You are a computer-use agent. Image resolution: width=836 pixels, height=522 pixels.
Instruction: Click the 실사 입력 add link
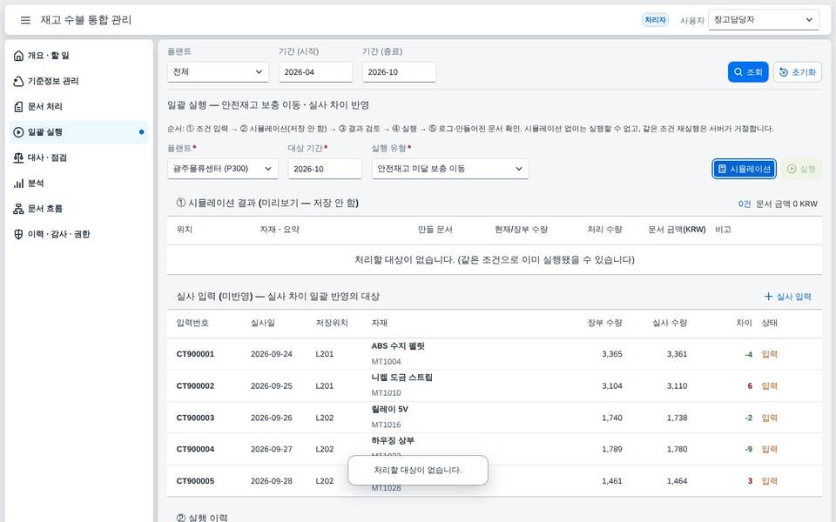tap(787, 296)
